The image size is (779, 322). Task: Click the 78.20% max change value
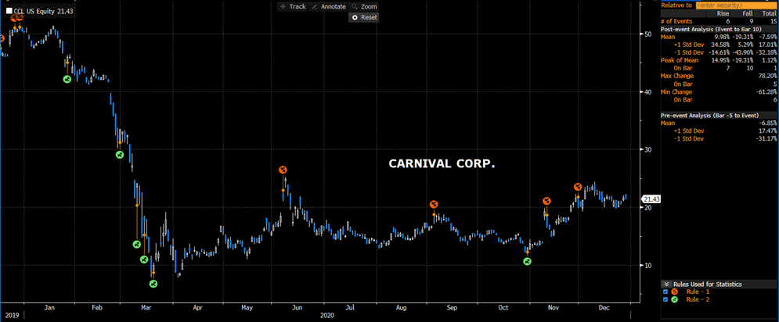pos(767,76)
